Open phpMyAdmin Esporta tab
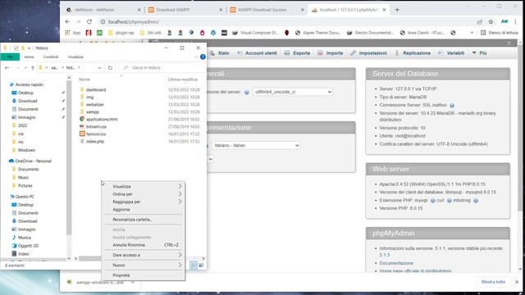The width and height of the screenshot is (525, 295). [x=297, y=53]
